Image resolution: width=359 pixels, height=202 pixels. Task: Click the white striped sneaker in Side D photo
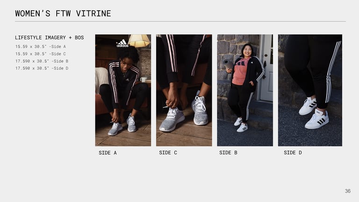317,119
